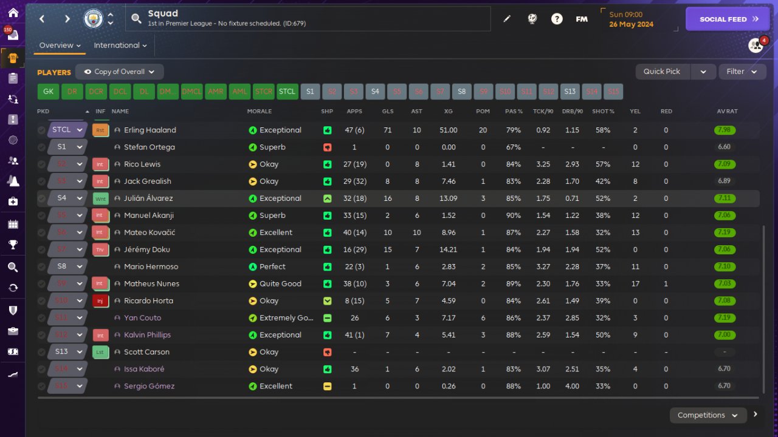Select the DMCL position pill
Viewport: 778px width, 437px height.
191,92
